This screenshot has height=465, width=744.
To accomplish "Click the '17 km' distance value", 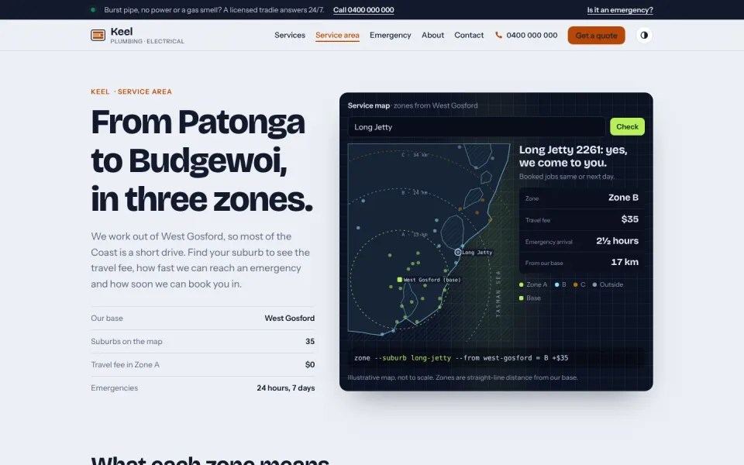I will coord(625,262).
